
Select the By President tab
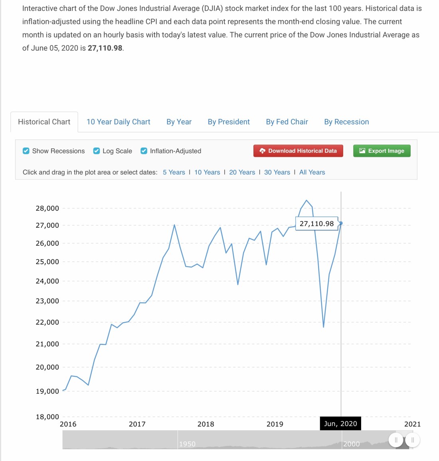229,122
